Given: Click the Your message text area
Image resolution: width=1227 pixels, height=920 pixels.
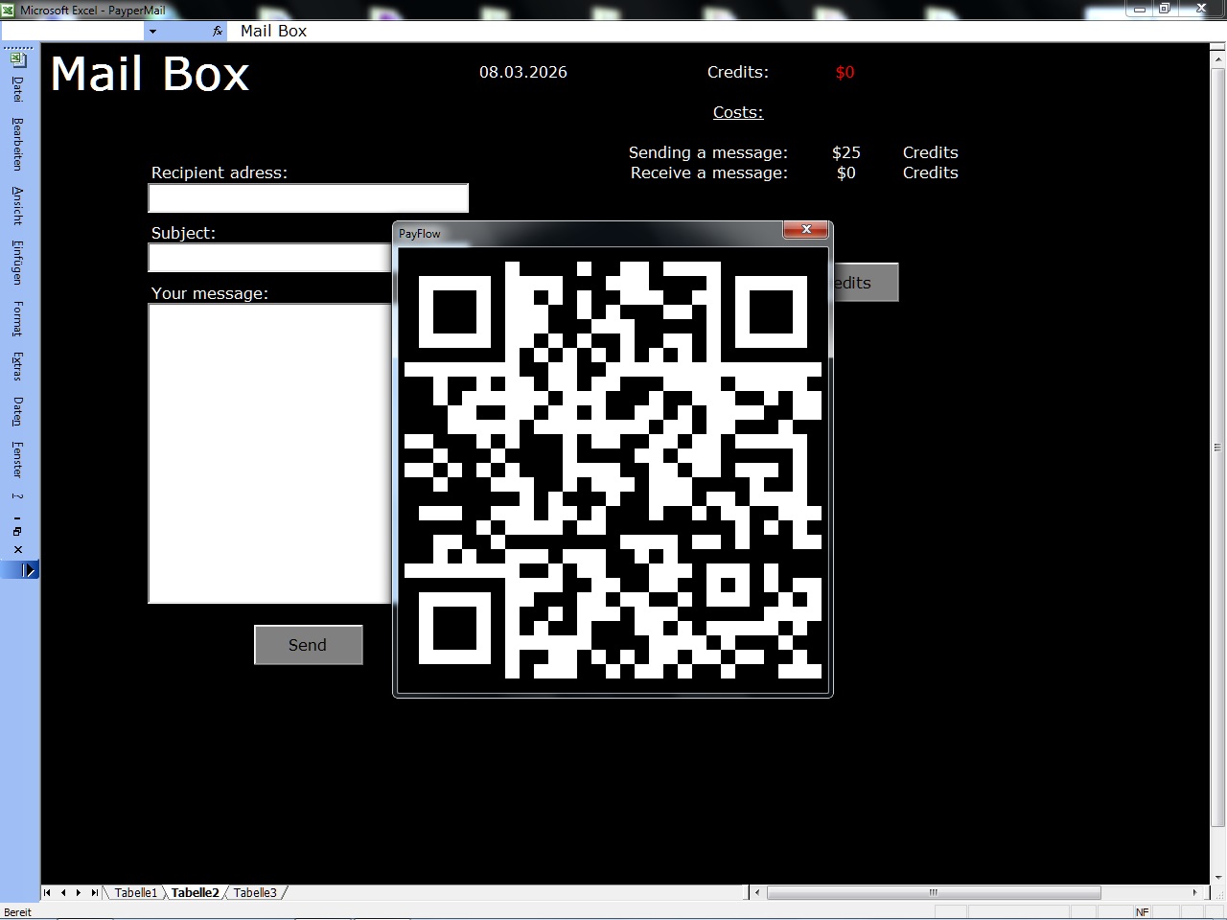Looking at the screenshot, I should pos(270,453).
